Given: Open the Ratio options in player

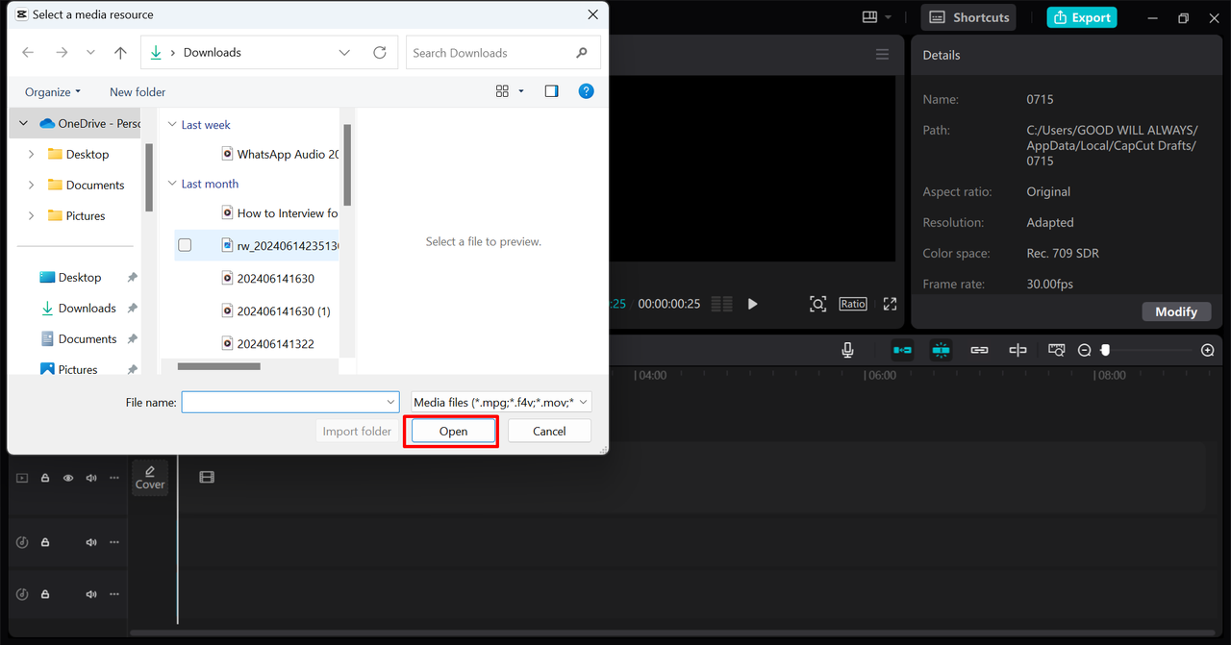Looking at the screenshot, I should pos(853,304).
